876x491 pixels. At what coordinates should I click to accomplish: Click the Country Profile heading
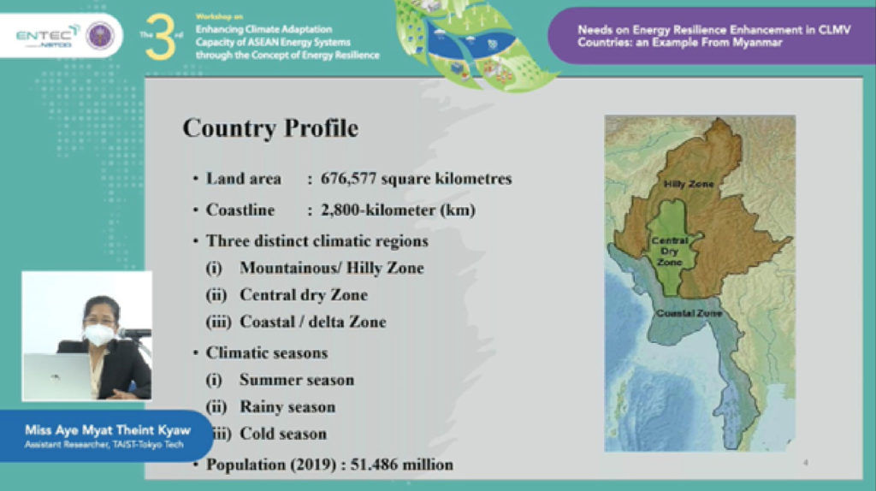click(270, 128)
